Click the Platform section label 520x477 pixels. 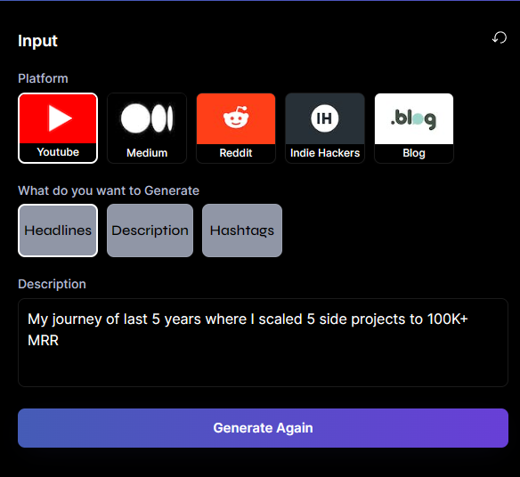pos(43,78)
